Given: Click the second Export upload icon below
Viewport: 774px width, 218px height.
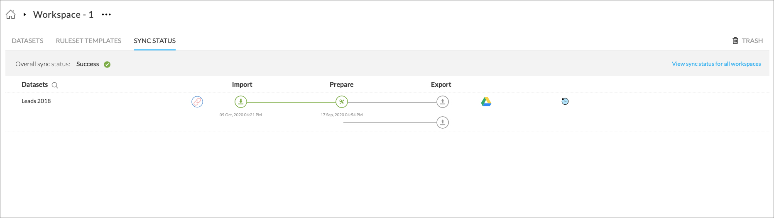Looking at the screenshot, I should click(443, 122).
